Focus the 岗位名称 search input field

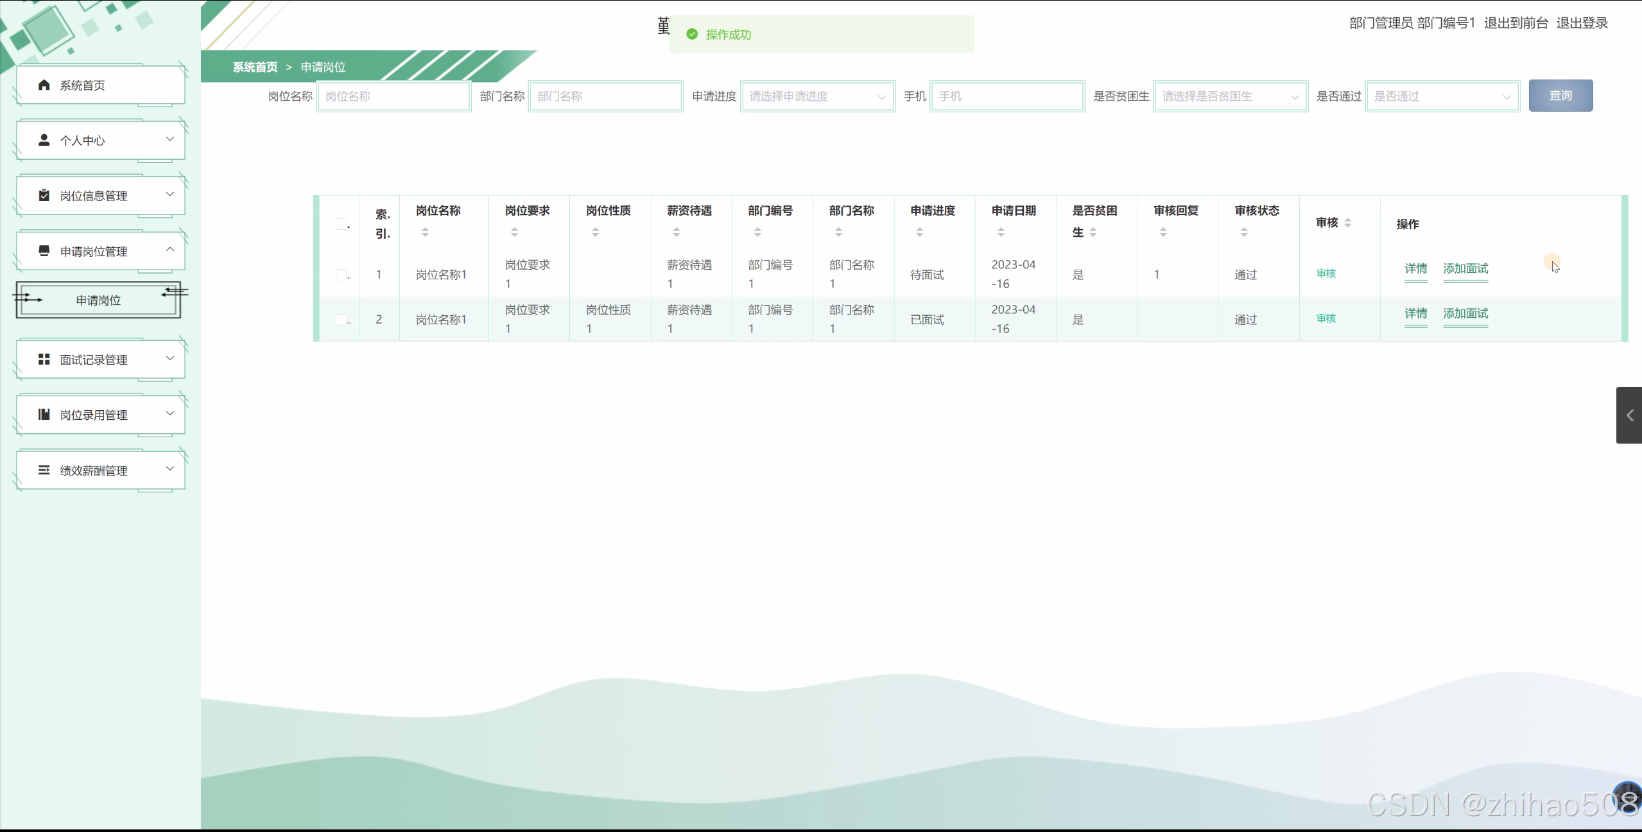click(393, 96)
